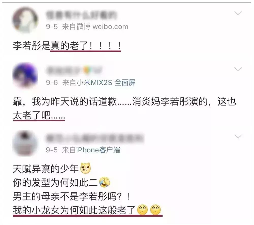Click the second sad-face emoji
Image resolution: width=254 pixels, height=225 pixels.
pyautogui.click(x=155, y=210)
